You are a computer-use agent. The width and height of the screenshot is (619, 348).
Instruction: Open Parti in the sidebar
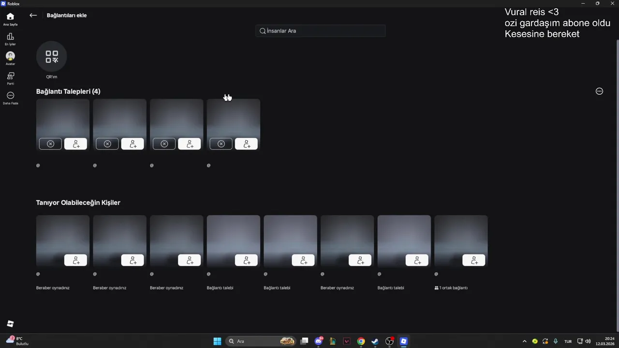pyautogui.click(x=10, y=79)
